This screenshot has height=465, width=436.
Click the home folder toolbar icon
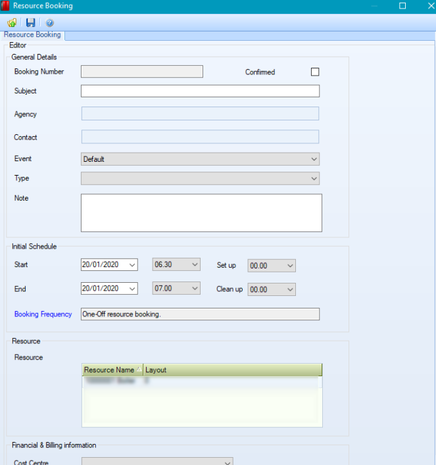pos(12,23)
